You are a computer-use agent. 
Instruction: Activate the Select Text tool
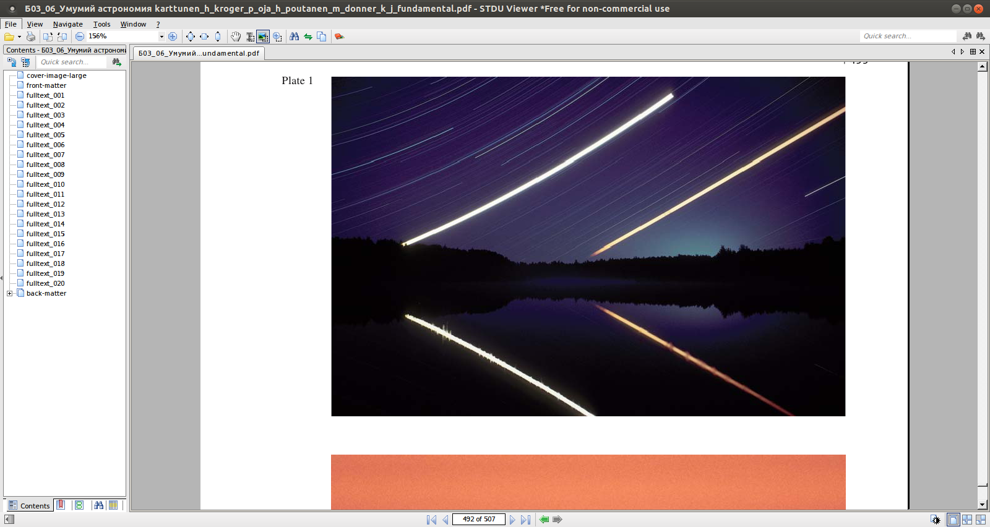250,36
